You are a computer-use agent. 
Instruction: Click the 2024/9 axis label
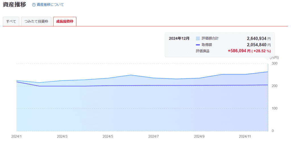[x=199, y=136]
